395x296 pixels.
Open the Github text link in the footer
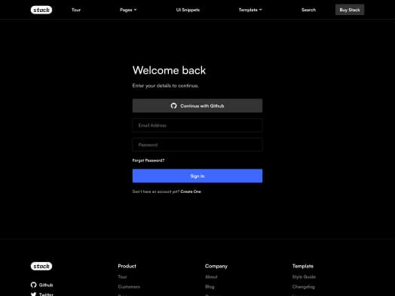pos(46,285)
